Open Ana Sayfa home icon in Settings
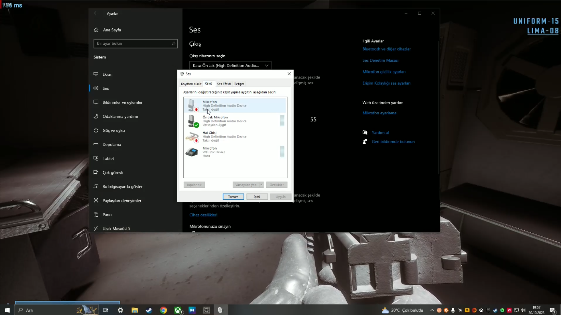 tap(96, 30)
